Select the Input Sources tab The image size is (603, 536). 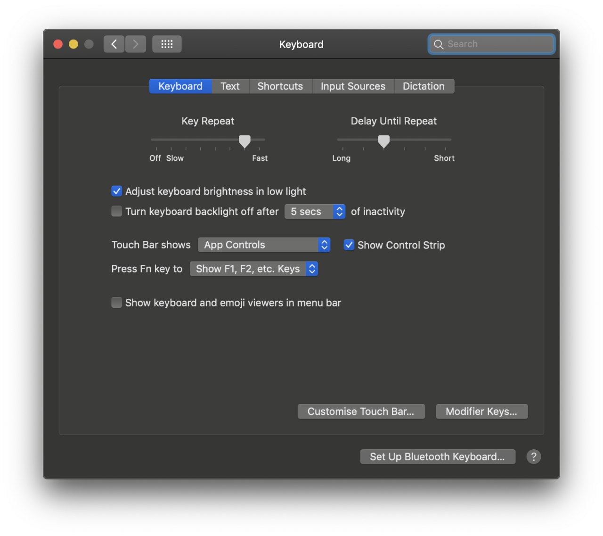coord(353,86)
